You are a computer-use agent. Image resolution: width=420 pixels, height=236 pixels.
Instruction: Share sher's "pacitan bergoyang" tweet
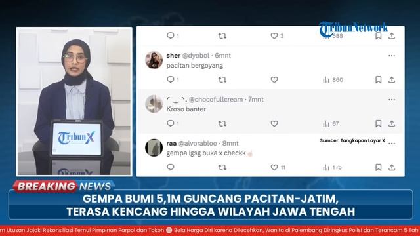pyautogui.click(x=392, y=80)
